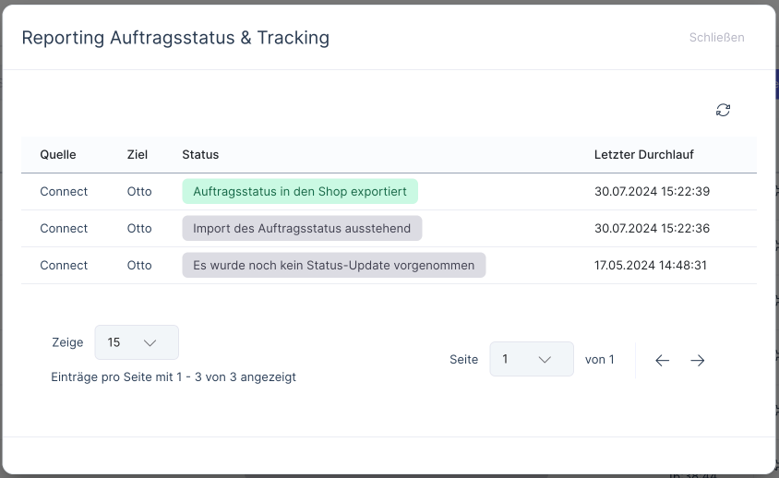
Task: Click the timestamp 30.07.2024 15:22:36
Action: coord(652,228)
